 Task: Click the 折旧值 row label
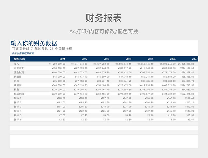18,77
